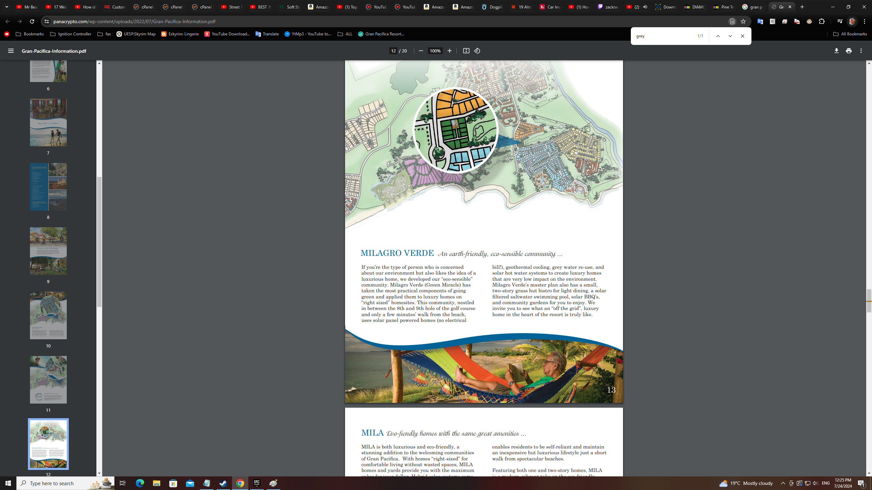
Task: Switch to the zackrav Twitch tab
Action: coord(608,7)
